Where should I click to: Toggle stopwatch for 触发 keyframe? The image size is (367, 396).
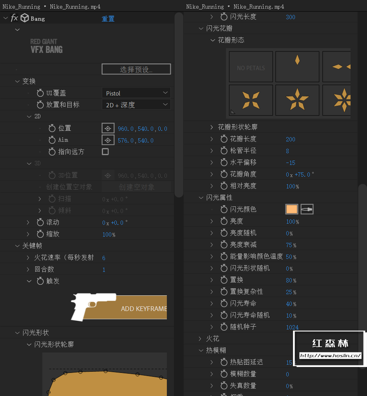click(40, 281)
